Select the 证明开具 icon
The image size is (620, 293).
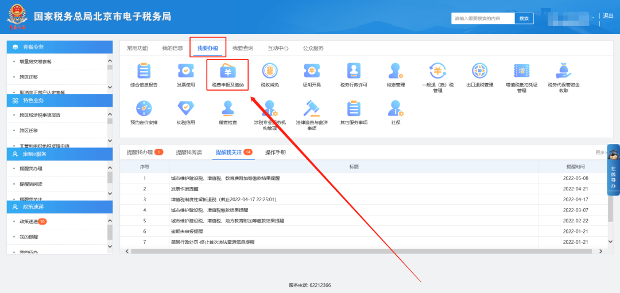(x=312, y=72)
